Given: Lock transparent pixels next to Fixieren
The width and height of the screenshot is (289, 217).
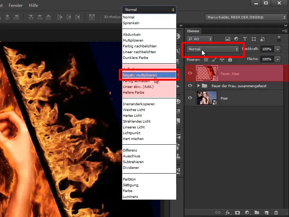Looking at the screenshot, I should pos(206,60).
